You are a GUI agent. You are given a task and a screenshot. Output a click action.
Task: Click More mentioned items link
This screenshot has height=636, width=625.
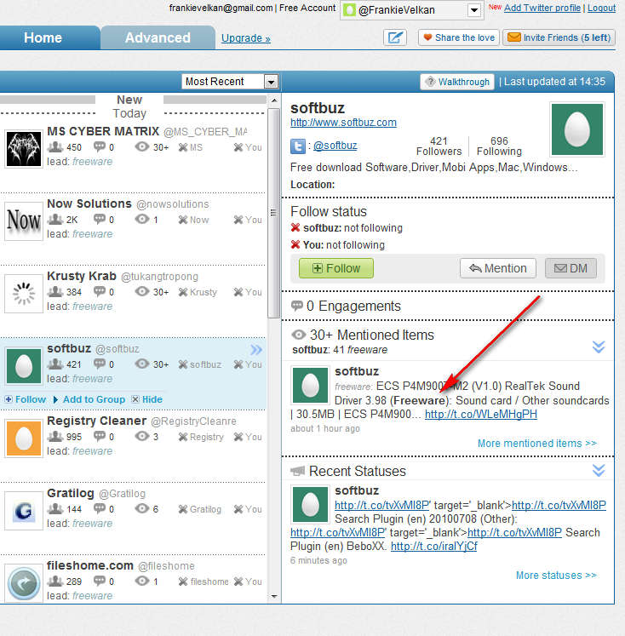(x=537, y=444)
